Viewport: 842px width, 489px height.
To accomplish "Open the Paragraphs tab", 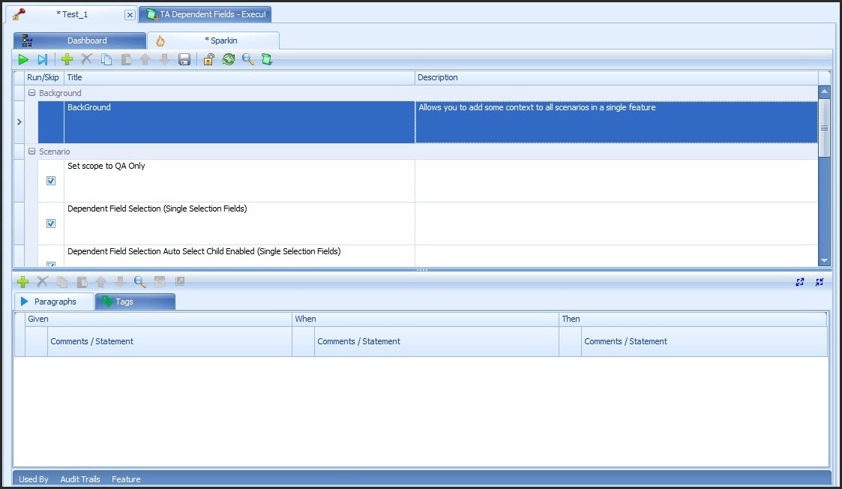I will click(54, 301).
